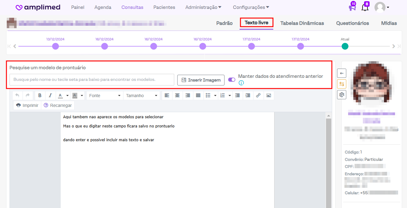Click the Inserir Imagem button

tap(201, 80)
